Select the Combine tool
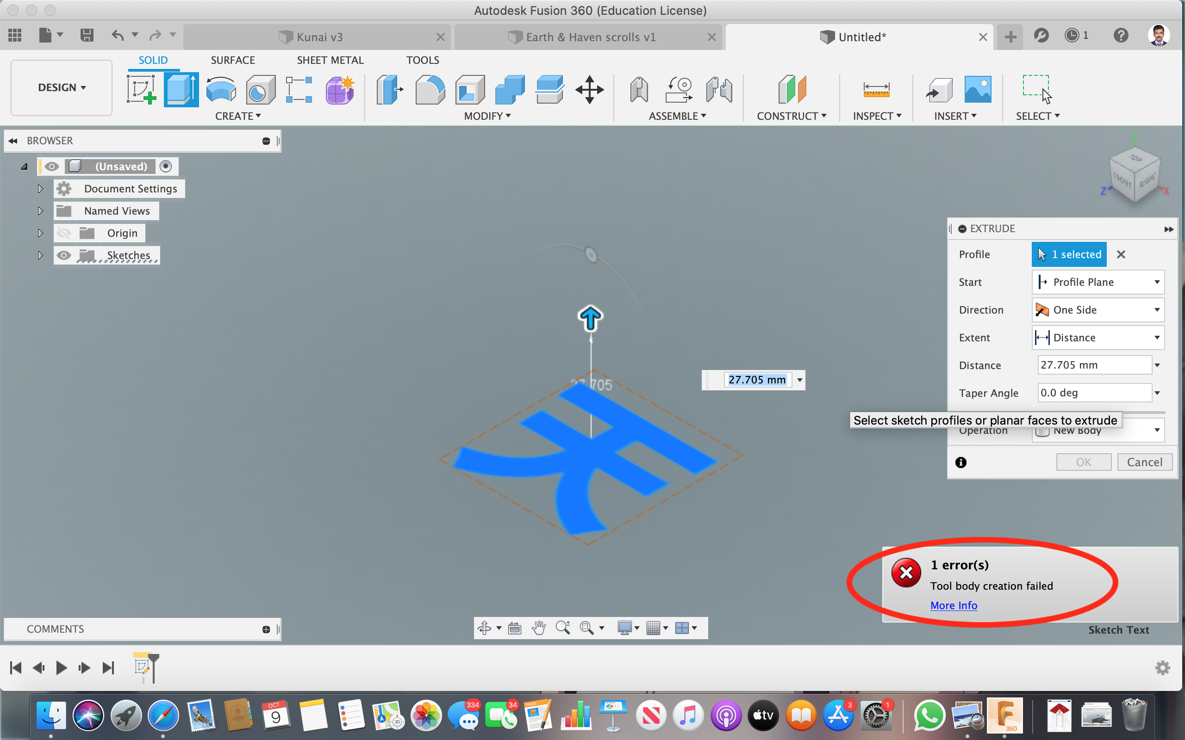This screenshot has height=740, width=1185. click(509, 90)
